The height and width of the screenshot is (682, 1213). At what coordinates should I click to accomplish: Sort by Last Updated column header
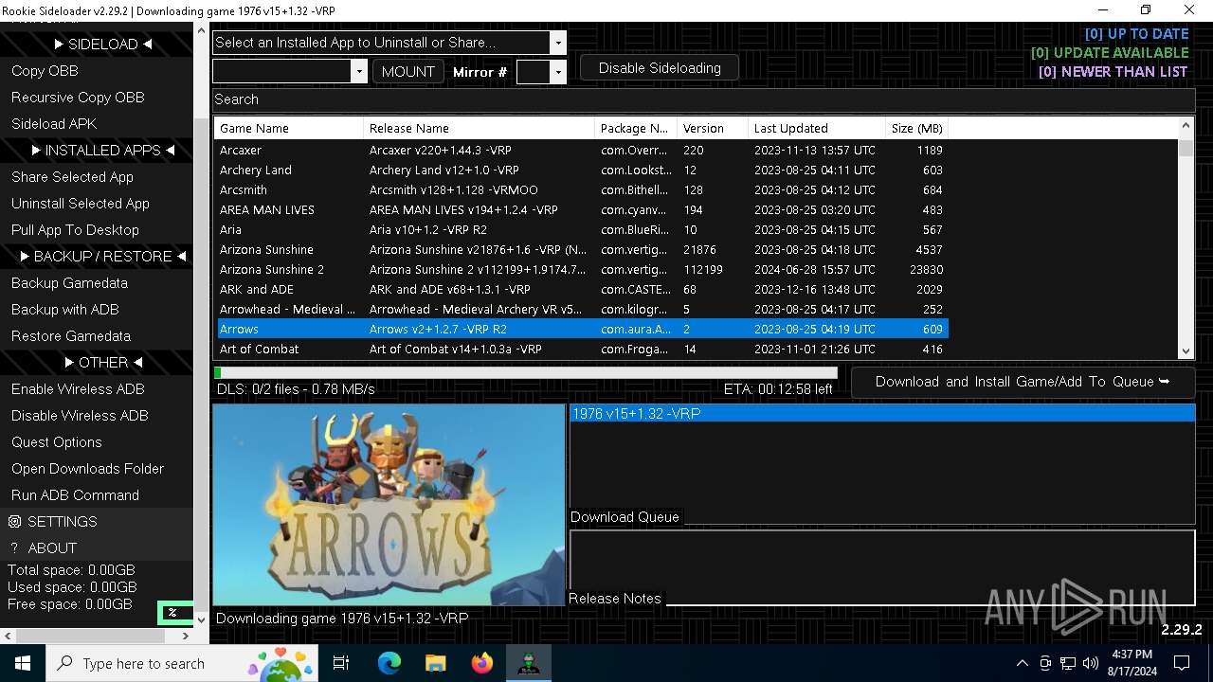point(816,128)
